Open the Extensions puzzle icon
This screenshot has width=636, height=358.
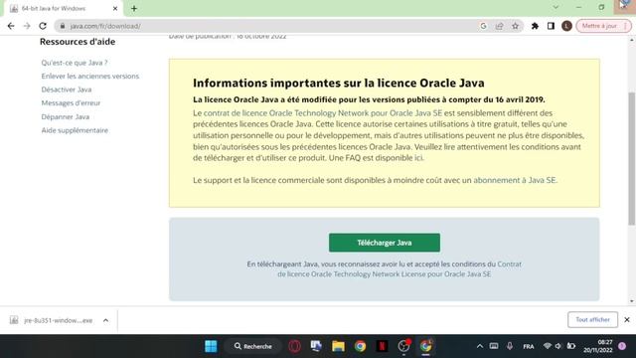pos(535,26)
